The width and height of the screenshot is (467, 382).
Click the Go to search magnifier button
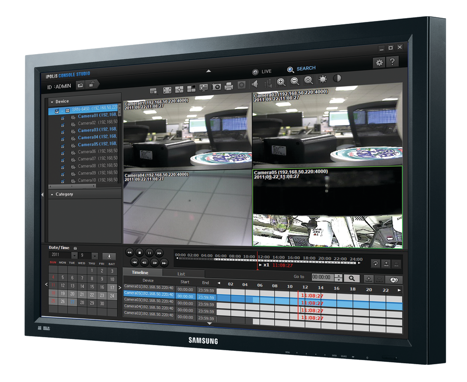[x=352, y=278]
